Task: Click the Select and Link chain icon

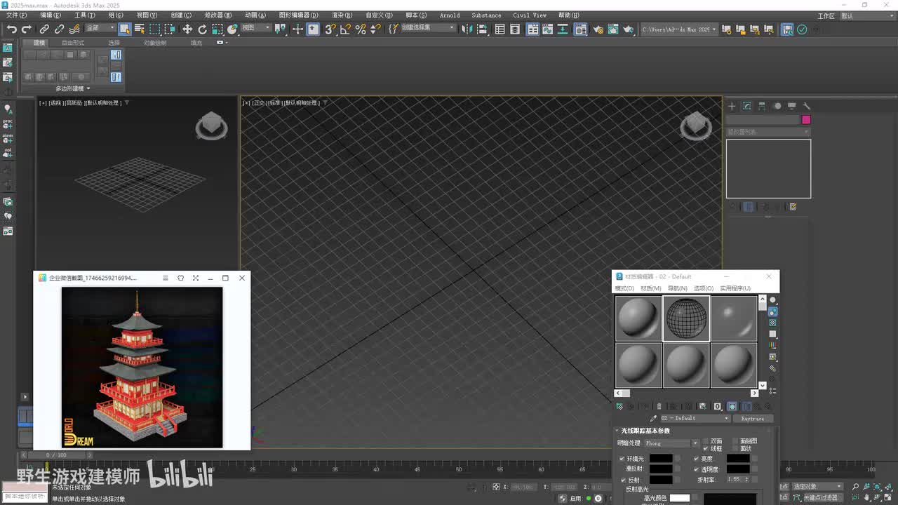Action: (44, 29)
